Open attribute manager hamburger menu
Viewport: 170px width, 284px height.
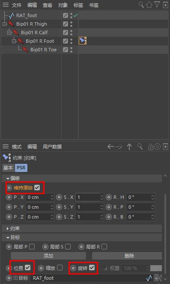point(6,146)
